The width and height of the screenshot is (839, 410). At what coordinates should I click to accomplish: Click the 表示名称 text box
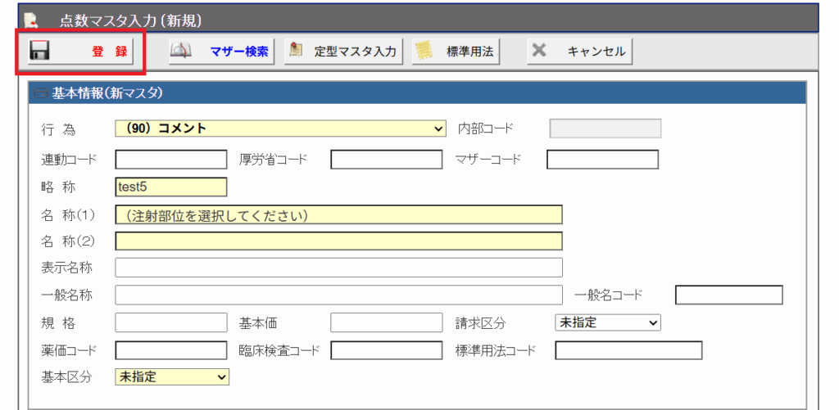click(x=338, y=268)
